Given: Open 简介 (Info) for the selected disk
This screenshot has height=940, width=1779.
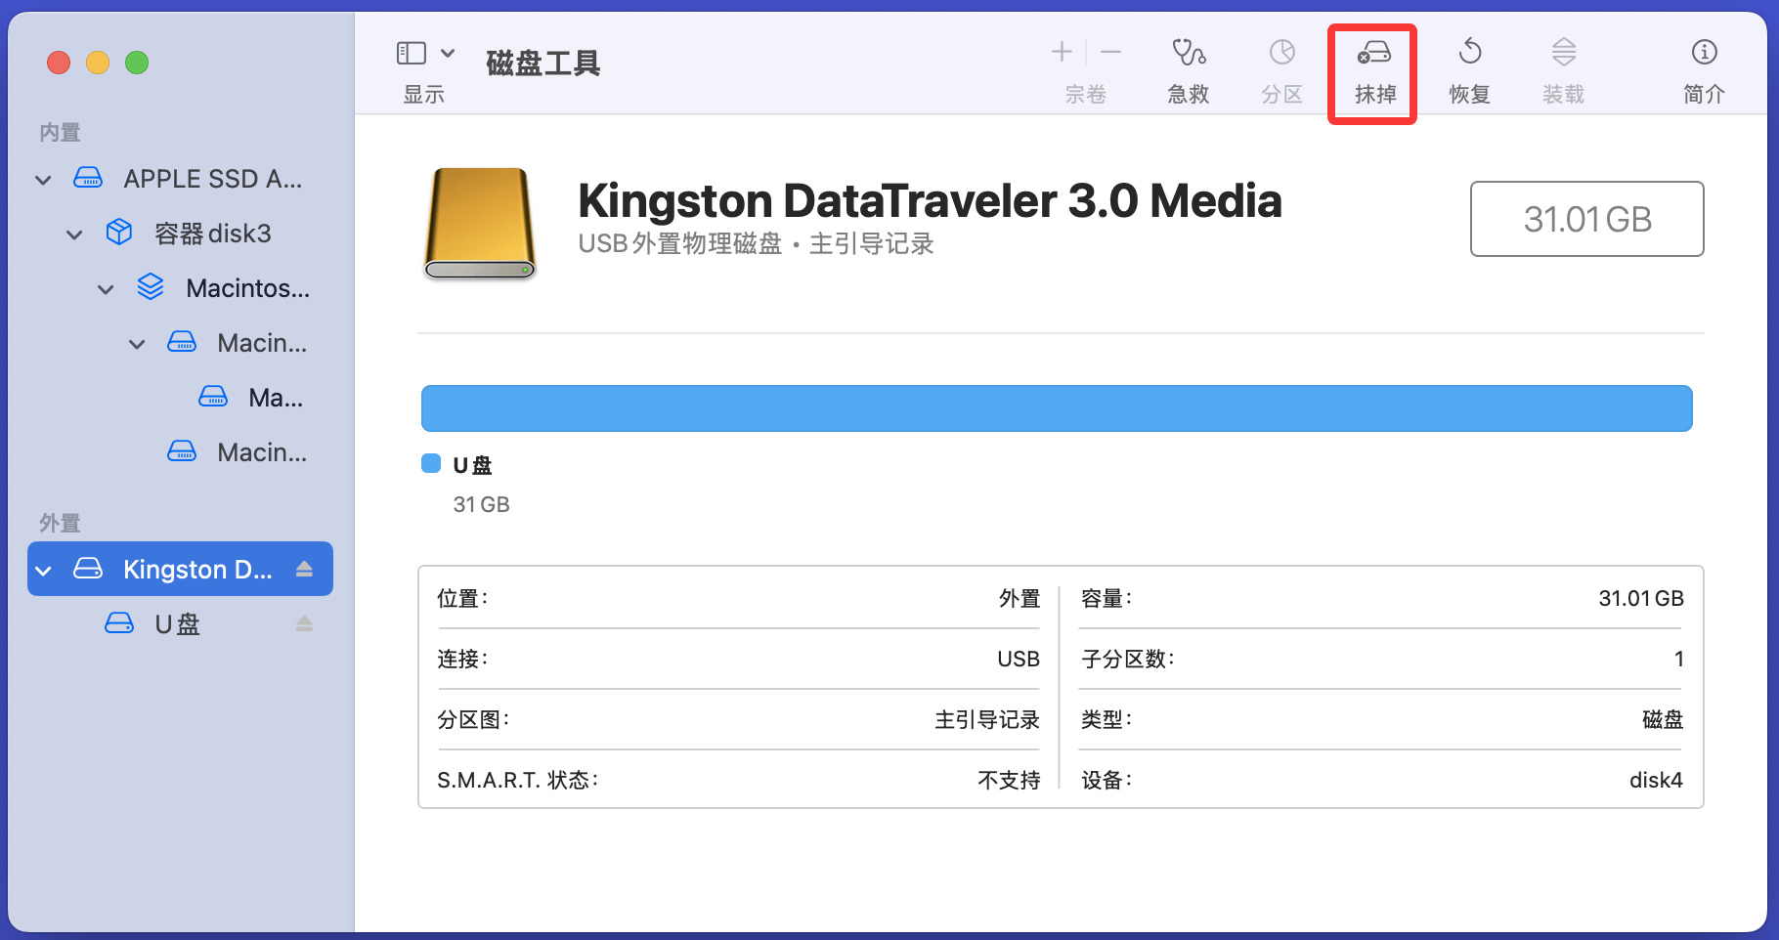Looking at the screenshot, I should [1703, 68].
